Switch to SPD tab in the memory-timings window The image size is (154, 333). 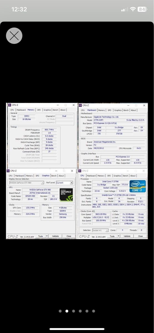click(39, 110)
